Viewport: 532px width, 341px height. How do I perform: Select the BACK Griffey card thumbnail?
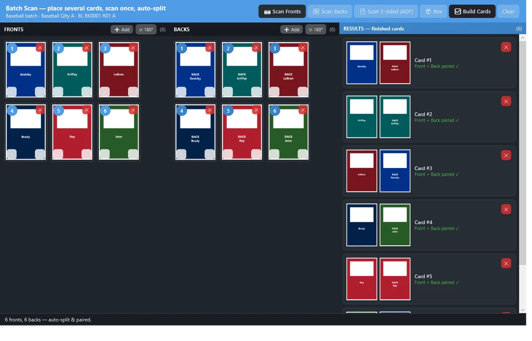pyautogui.click(x=245, y=71)
